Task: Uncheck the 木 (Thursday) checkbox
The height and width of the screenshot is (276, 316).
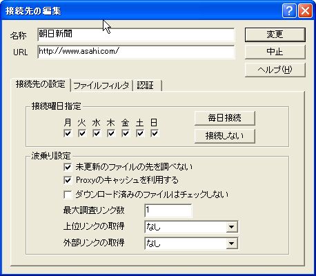Action: (111, 133)
